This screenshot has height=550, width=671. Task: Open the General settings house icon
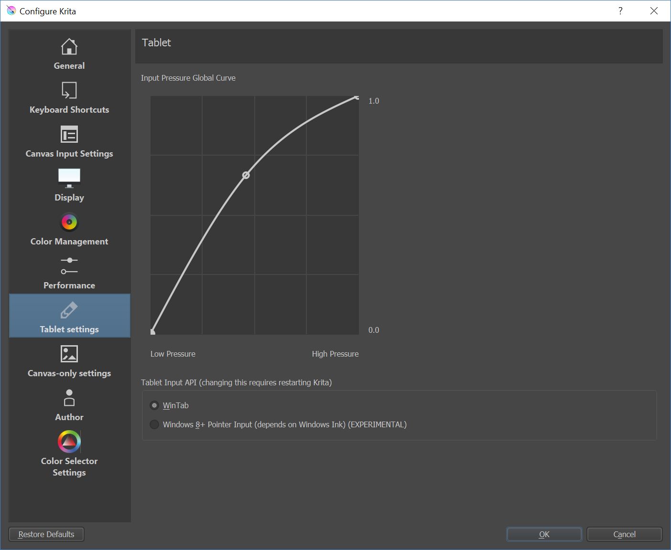[x=69, y=47]
